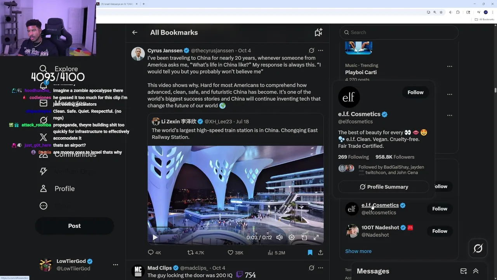Image resolution: width=497 pixels, height=280 pixels.
Task: Play the Chongqing railway station video
Action: (155, 237)
